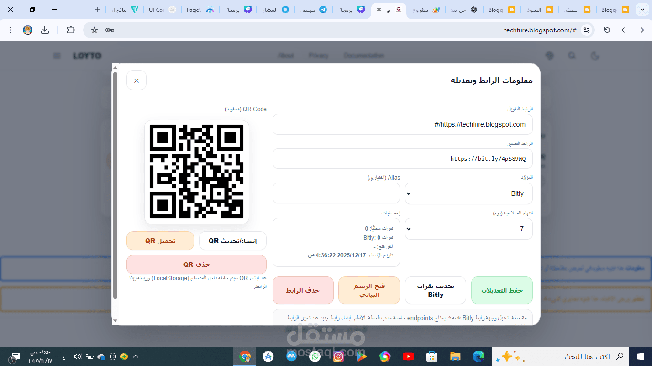This screenshot has width=652, height=366.
Task: Click the نقرات محليًا: 0 stat line
Action: [379, 229]
